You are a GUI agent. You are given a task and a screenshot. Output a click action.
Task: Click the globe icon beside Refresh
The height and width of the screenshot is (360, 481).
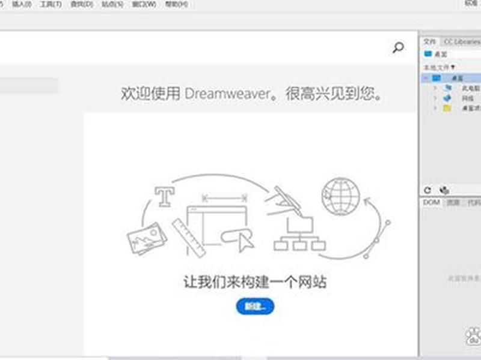444,190
